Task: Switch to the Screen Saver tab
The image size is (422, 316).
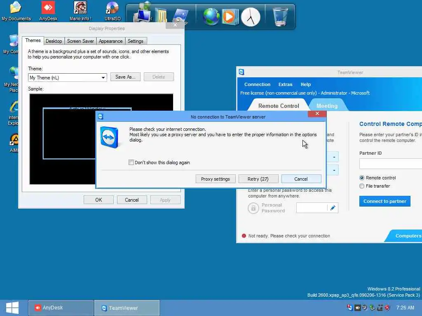Action: 80,41
